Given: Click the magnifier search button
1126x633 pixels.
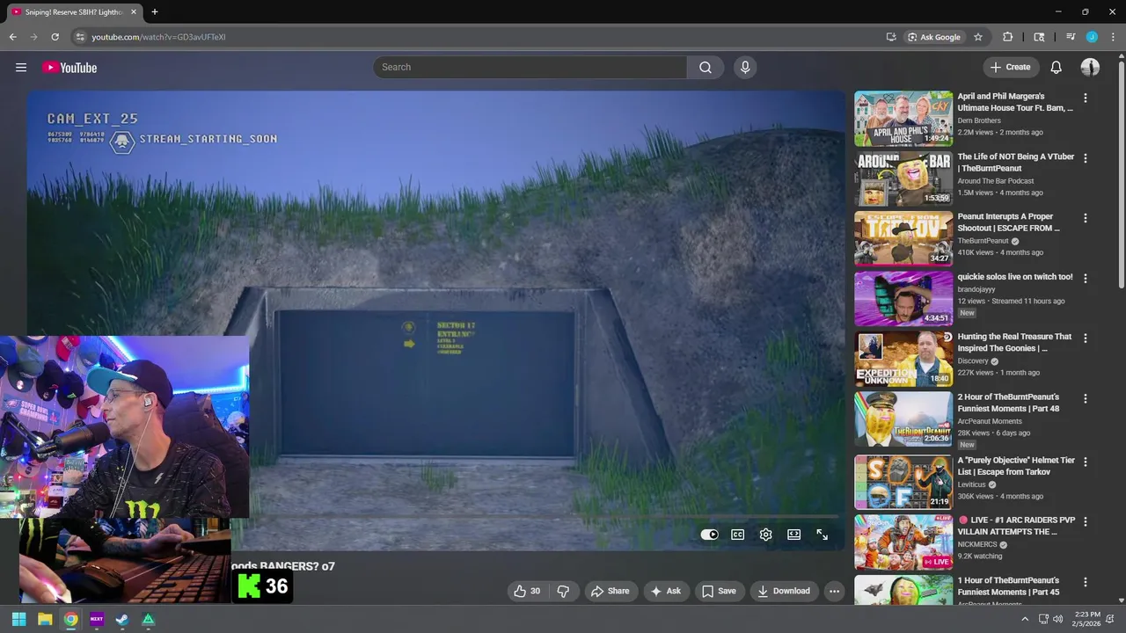Looking at the screenshot, I should point(706,68).
